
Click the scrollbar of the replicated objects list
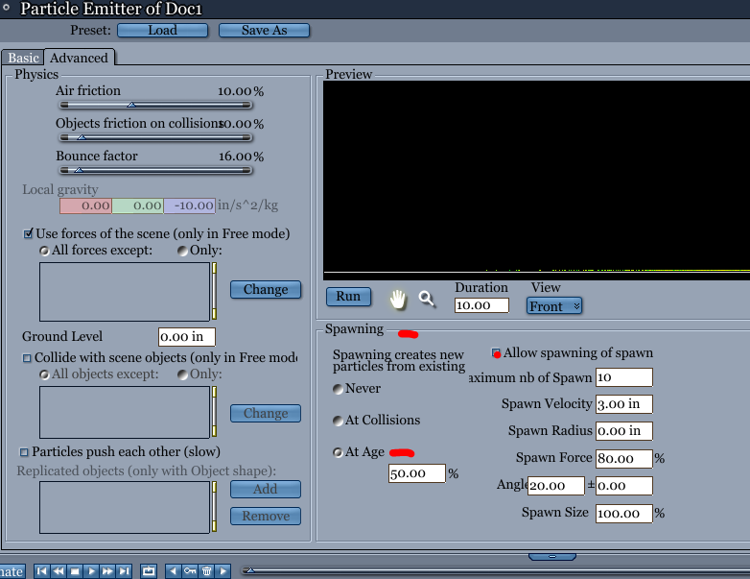pos(214,507)
